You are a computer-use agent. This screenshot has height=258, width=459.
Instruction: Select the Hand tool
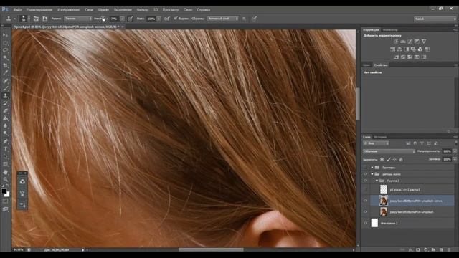pos(5,172)
